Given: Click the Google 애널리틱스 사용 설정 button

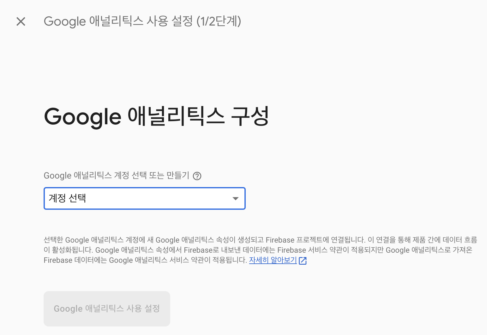Looking at the screenshot, I should [107, 309].
